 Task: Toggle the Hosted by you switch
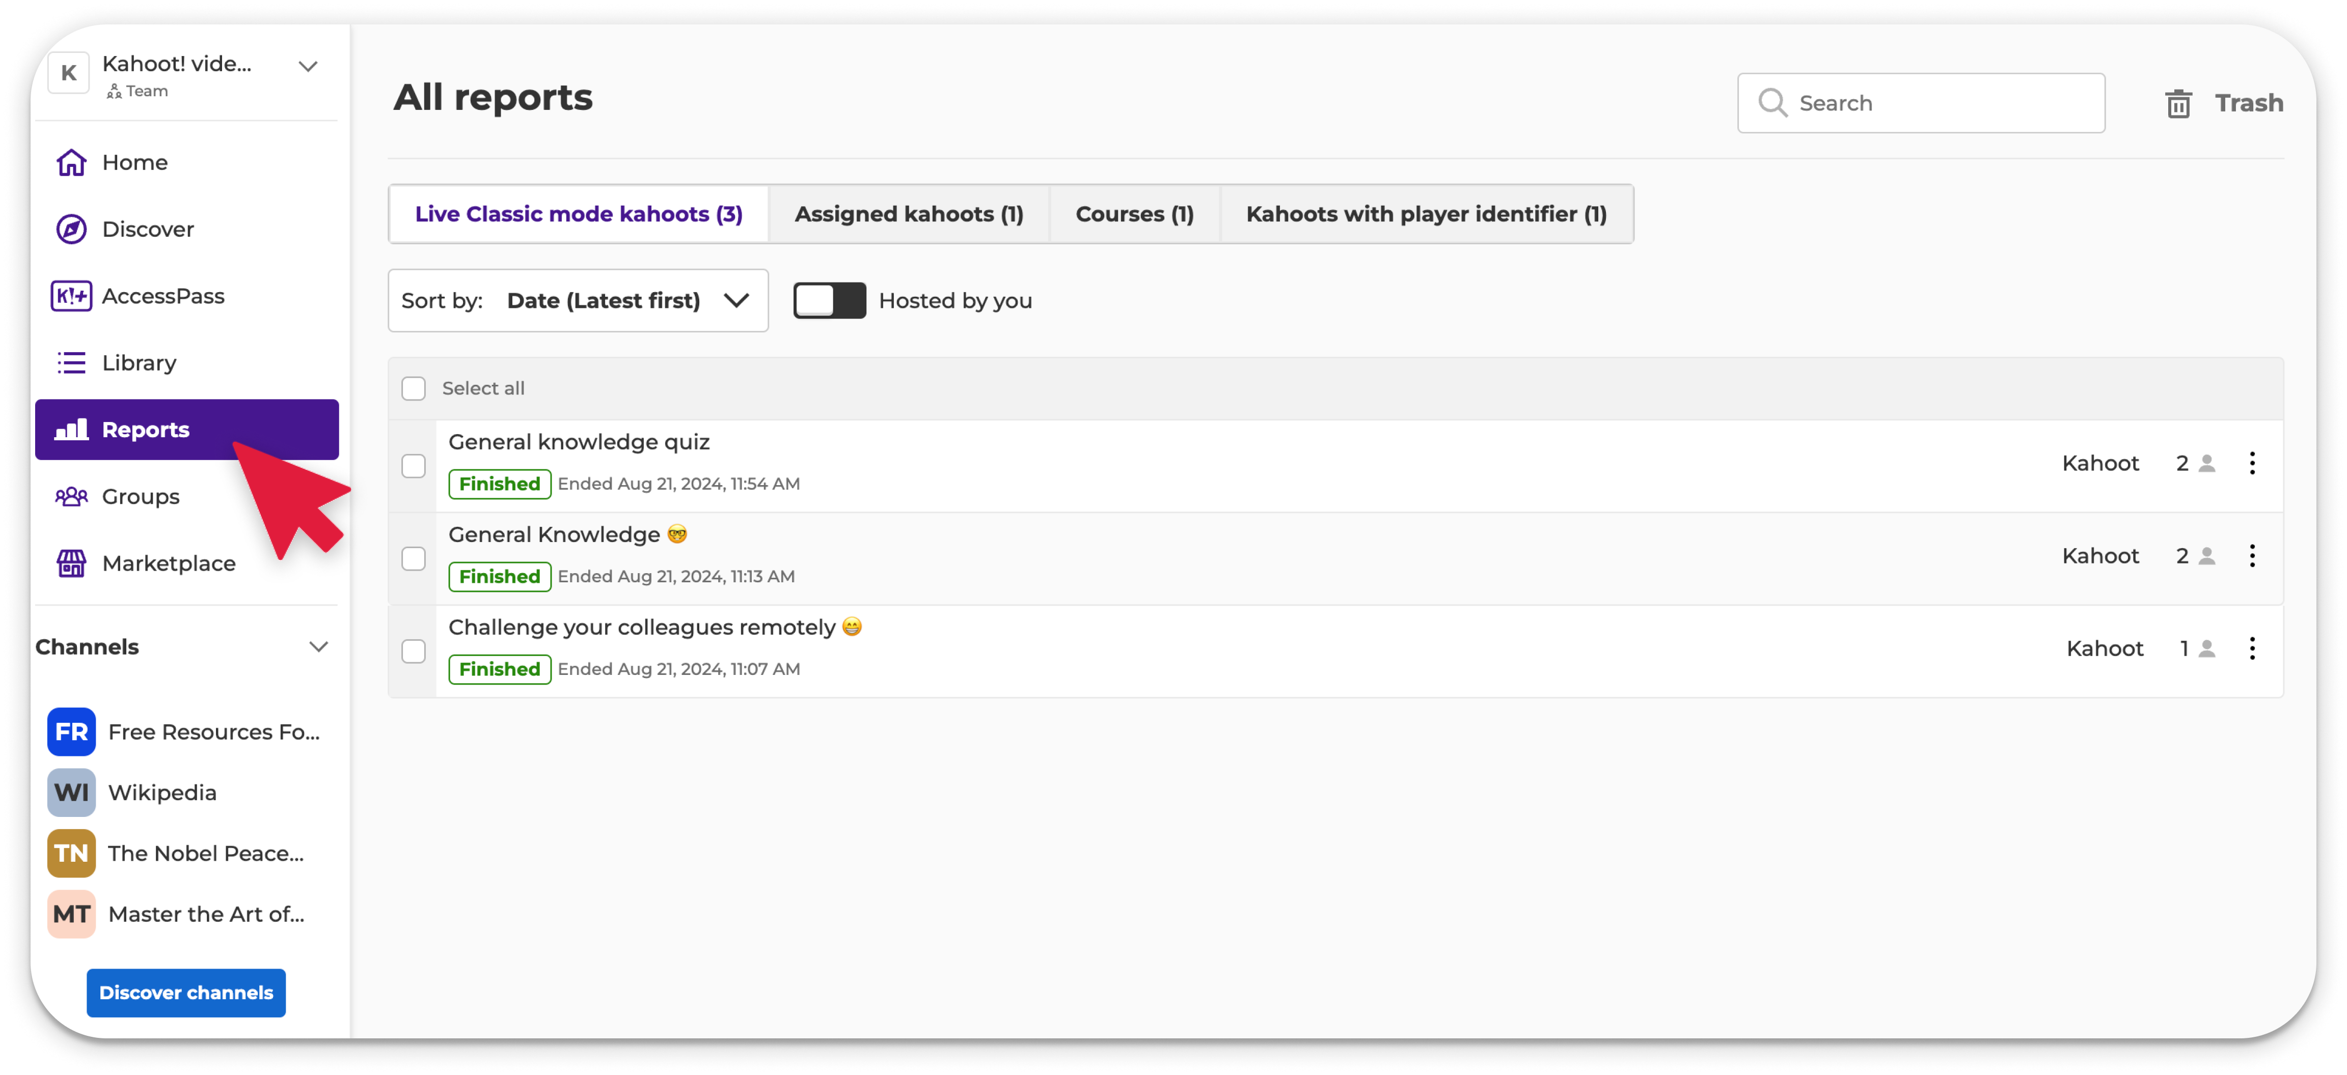tap(829, 300)
